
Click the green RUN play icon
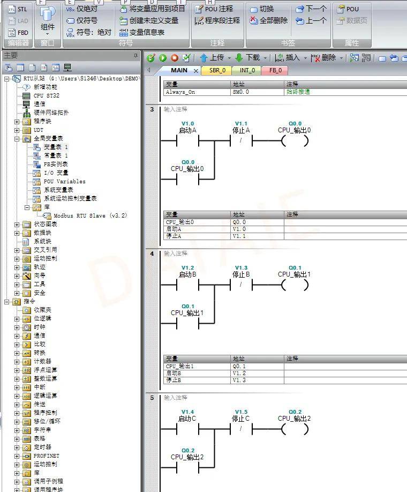[163, 58]
